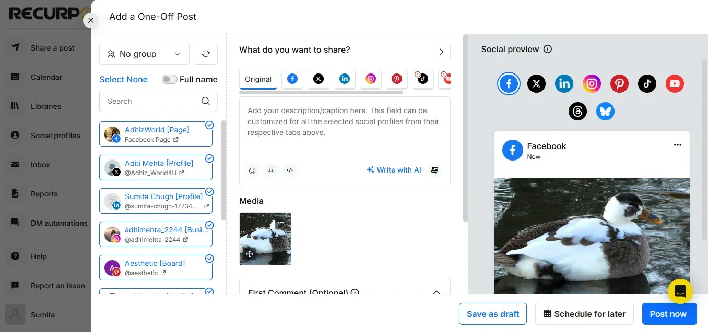The height and width of the screenshot is (332, 708).
Task: Click into the profile Search field
Action: [158, 101]
